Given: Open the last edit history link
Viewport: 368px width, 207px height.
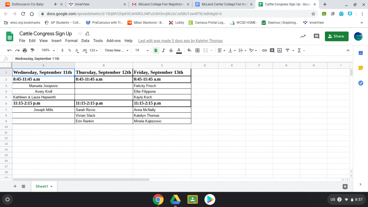Looking at the screenshot, I should pyautogui.click(x=180, y=41).
